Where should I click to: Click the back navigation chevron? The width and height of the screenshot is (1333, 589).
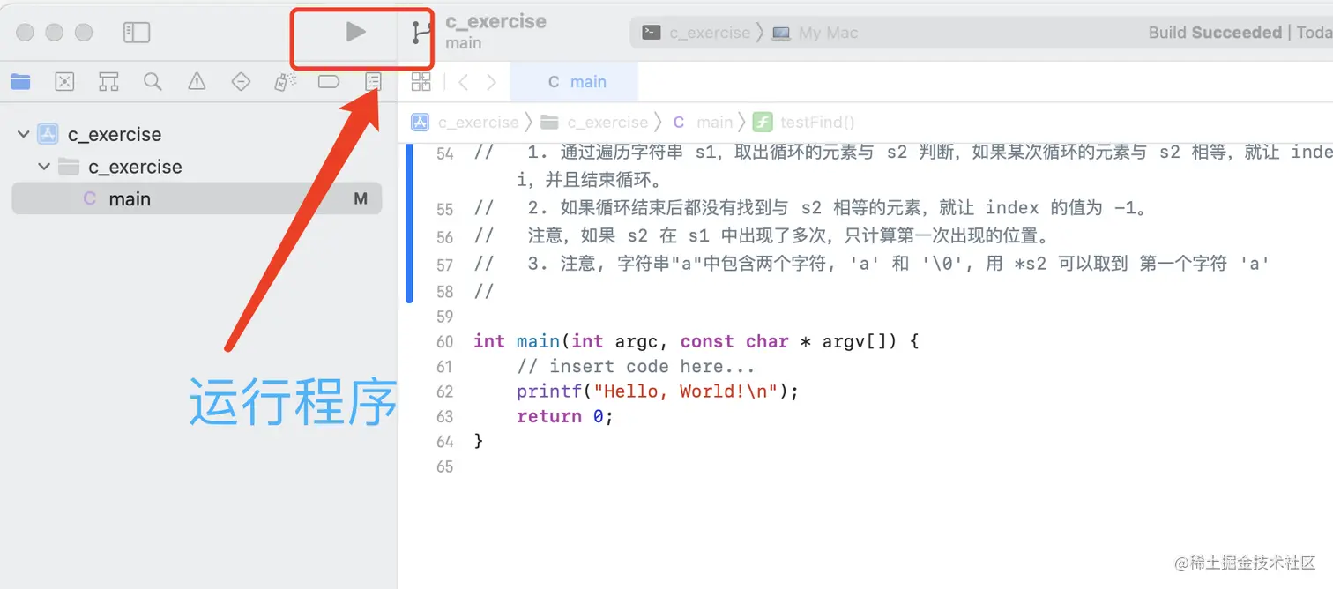[x=463, y=81]
